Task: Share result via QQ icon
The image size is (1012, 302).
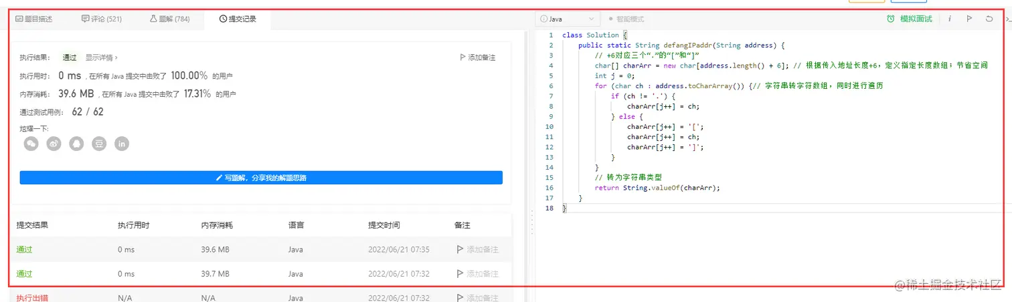Action: (76, 144)
